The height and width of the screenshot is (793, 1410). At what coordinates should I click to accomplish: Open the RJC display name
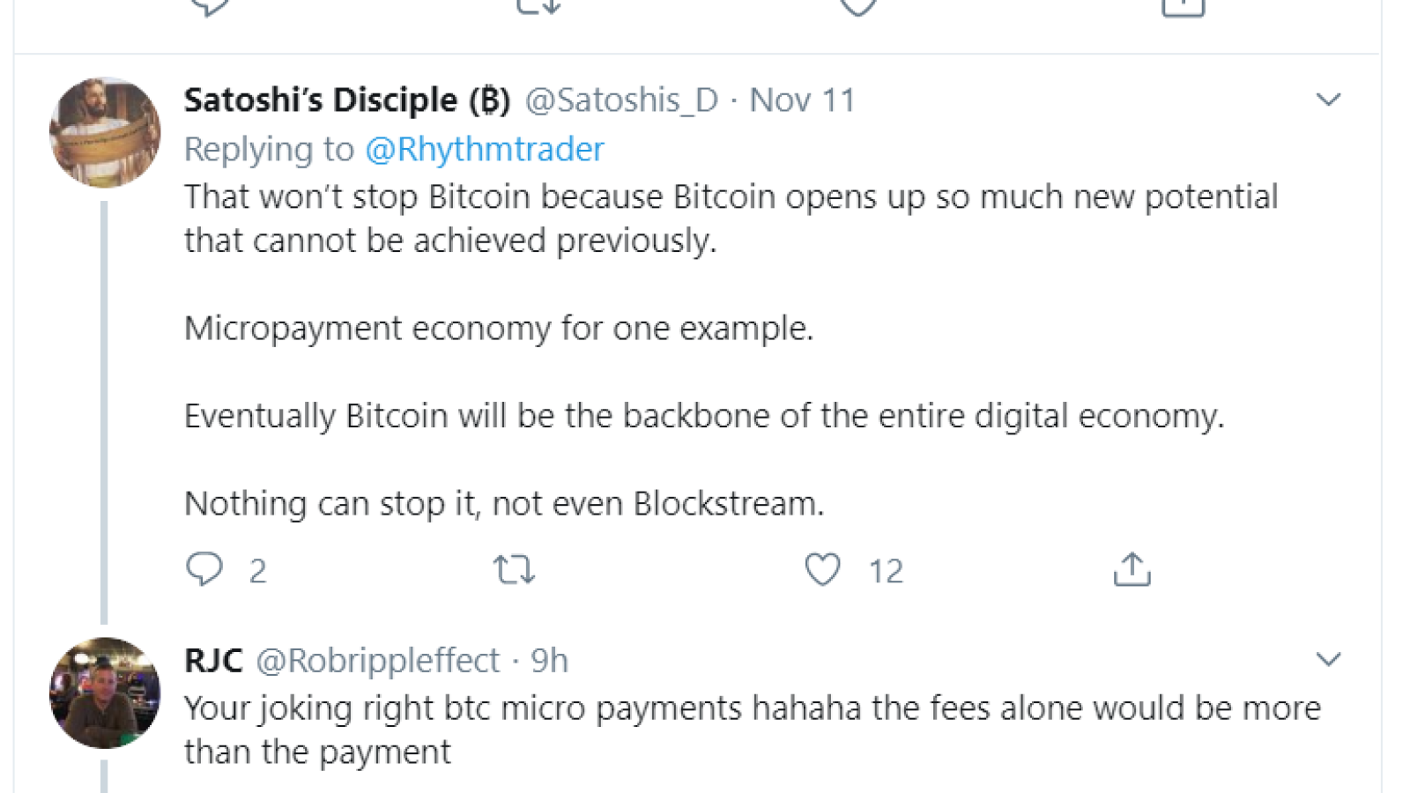[213, 660]
